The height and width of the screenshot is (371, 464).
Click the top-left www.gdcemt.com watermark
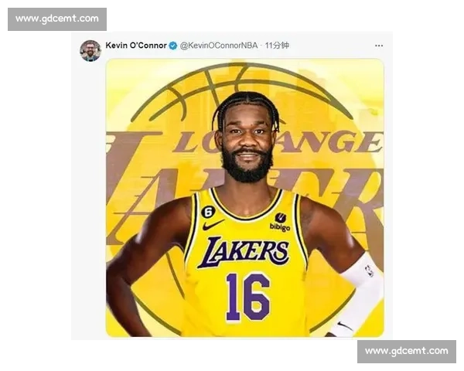[x=58, y=19]
